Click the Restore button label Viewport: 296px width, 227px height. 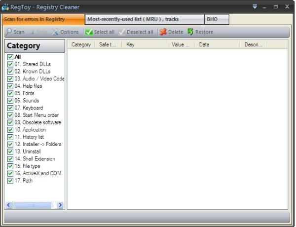point(204,32)
